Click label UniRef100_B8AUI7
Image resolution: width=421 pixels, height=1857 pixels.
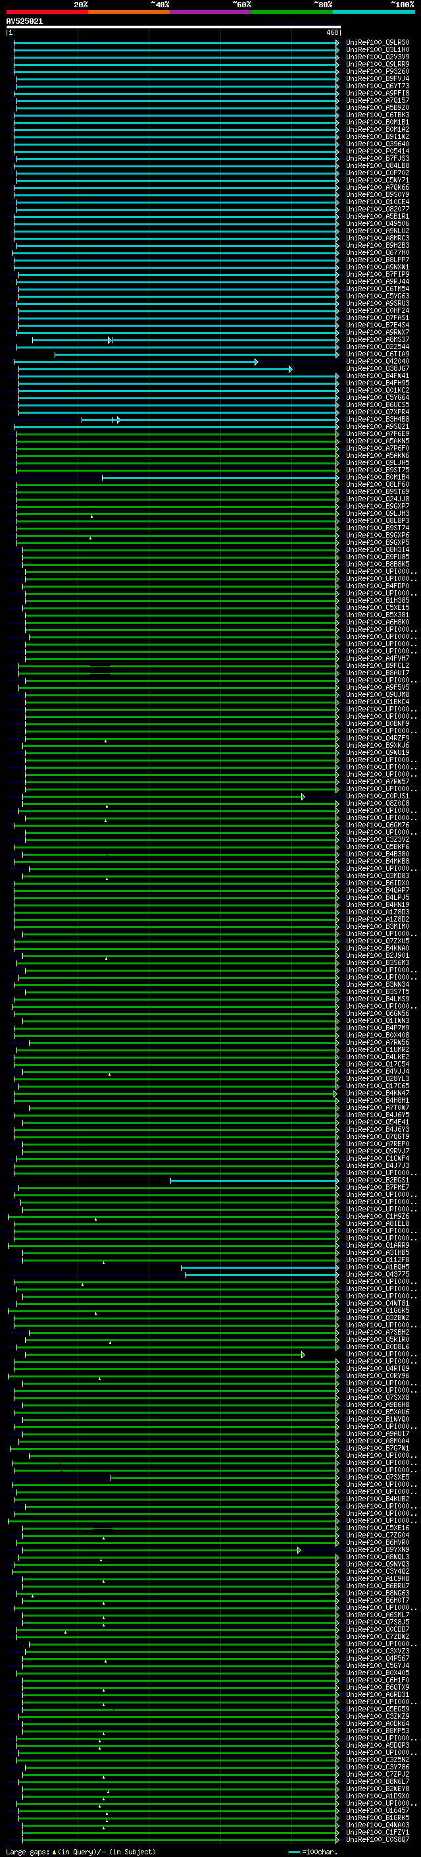[378, 673]
